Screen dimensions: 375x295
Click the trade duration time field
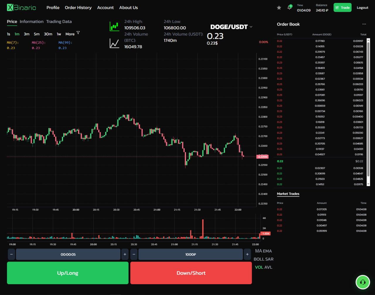(68, 254)
